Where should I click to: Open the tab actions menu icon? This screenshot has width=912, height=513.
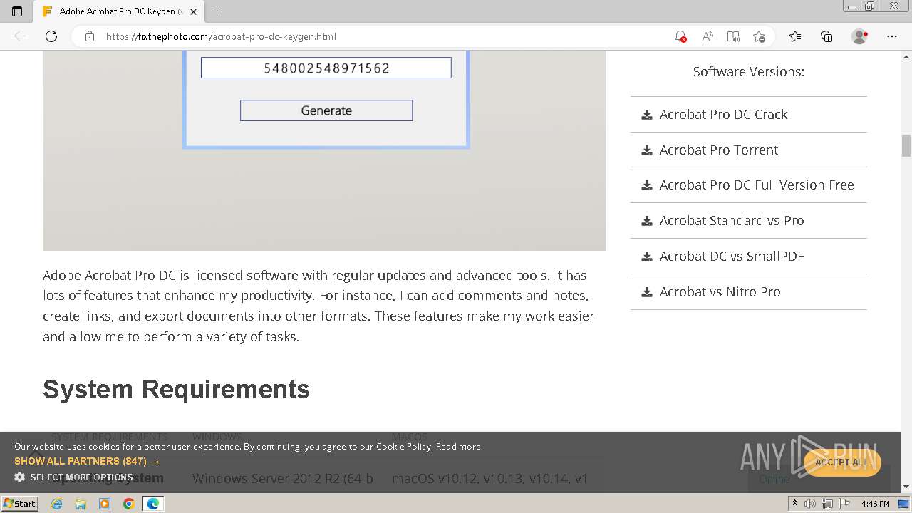17,11
